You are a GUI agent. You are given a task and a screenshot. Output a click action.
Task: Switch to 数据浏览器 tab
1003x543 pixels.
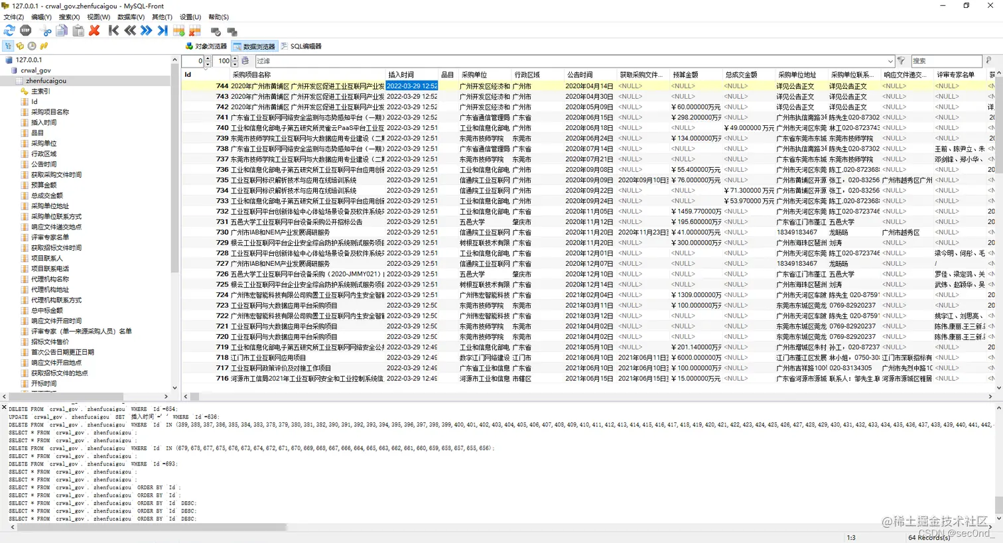coord(254,46)
